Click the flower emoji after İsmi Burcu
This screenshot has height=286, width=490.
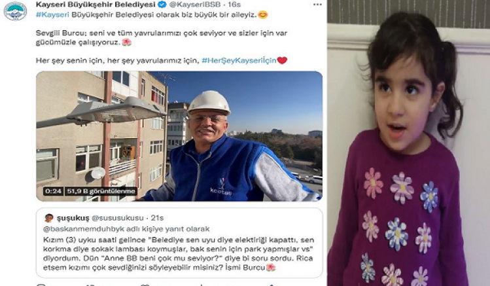click(x=271, y=268)
